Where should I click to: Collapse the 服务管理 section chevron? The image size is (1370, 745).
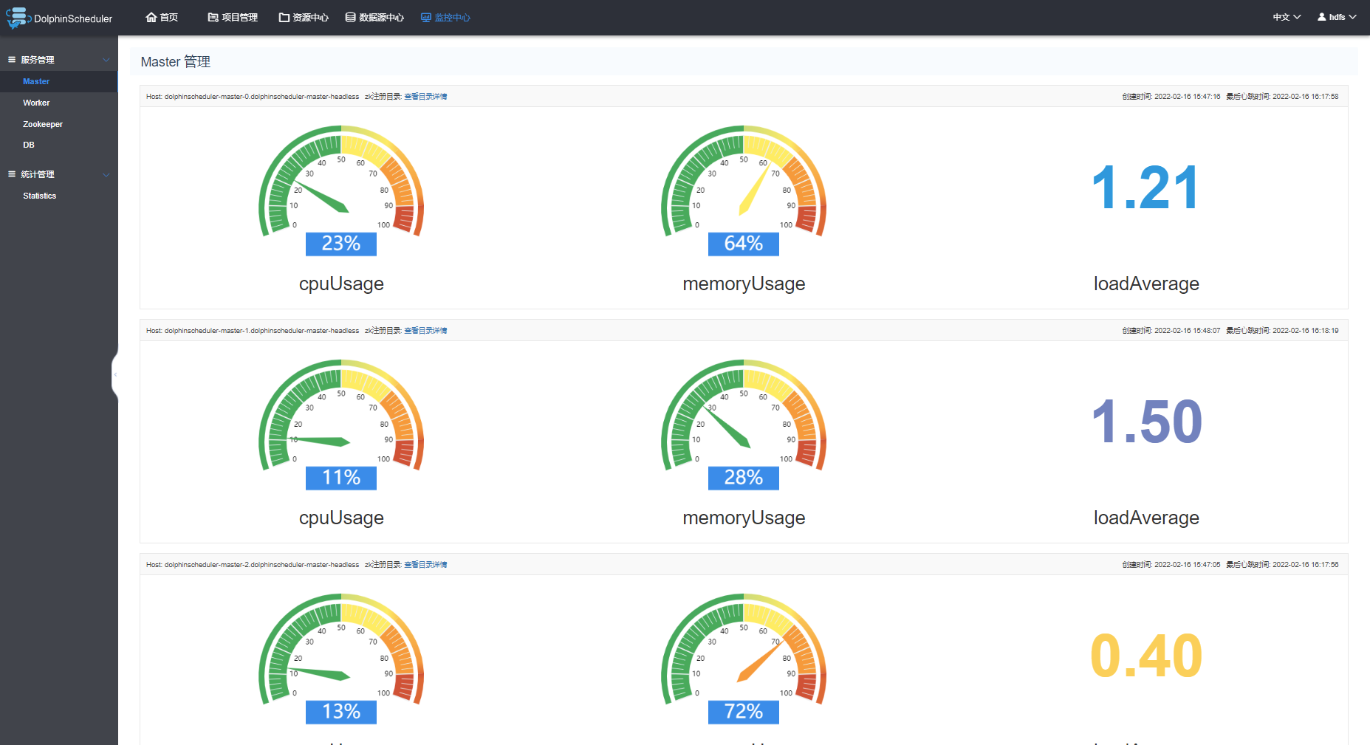106,60
